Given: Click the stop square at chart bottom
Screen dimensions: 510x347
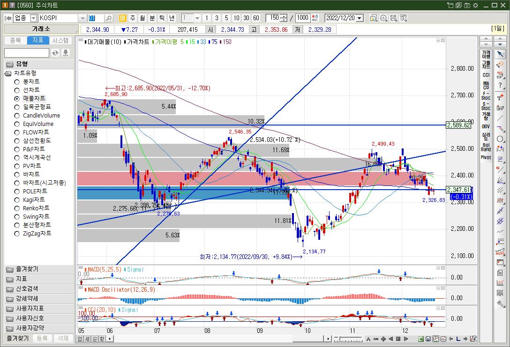Looking at the screenshot, I should click(398, 339).
